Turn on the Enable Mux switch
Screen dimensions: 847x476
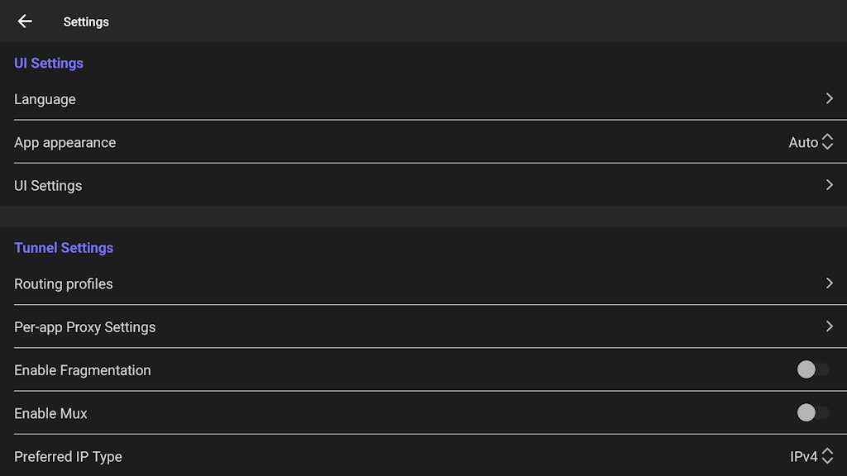click(812, 412)
